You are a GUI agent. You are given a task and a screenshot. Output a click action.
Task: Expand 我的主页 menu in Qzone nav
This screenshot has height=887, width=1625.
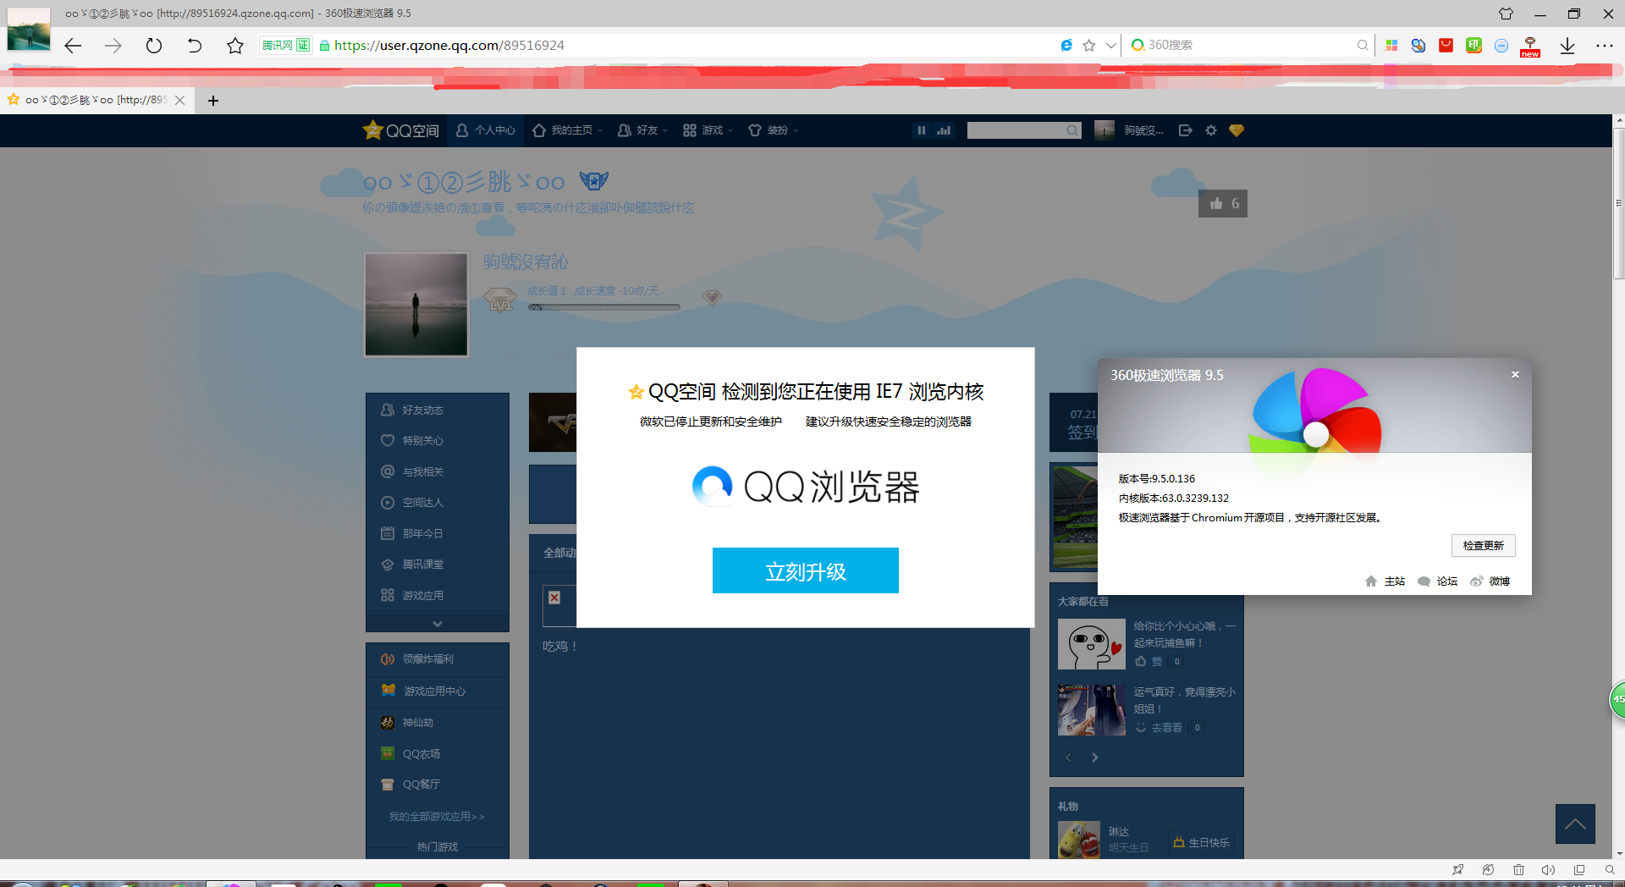click(x=567, y=130)
